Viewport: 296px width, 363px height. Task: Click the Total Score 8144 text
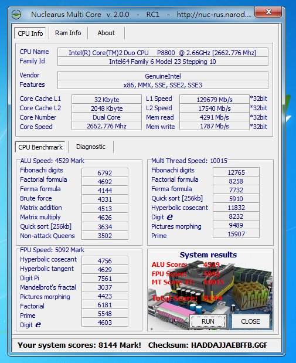click(187, 298)
